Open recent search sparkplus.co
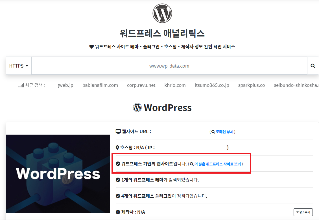 (x=252, y=85)
